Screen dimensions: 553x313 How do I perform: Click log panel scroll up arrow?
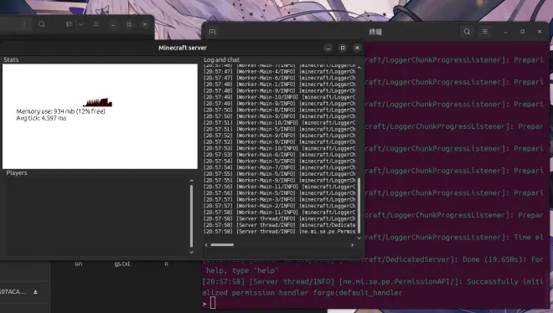click(x=359, y=68)
